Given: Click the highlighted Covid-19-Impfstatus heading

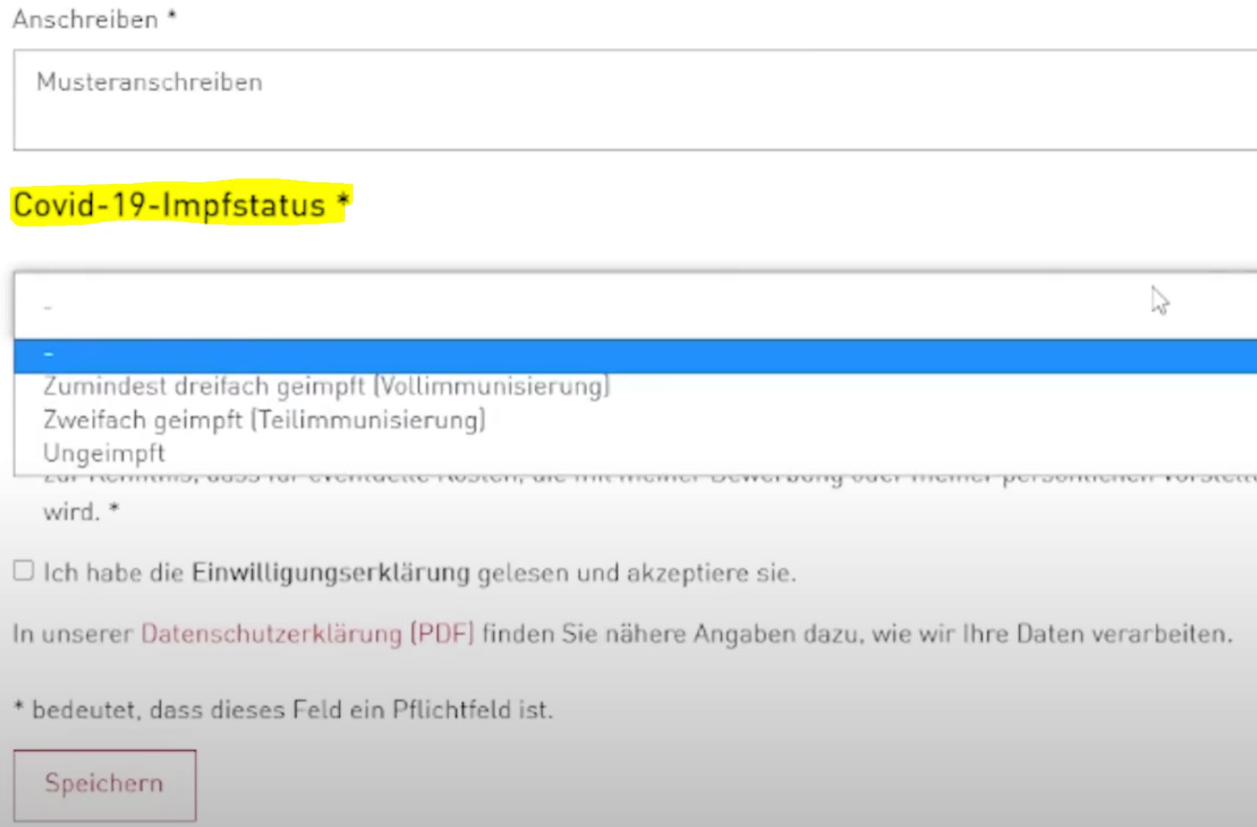Looking at the screenshot, I should pos(169,205).
